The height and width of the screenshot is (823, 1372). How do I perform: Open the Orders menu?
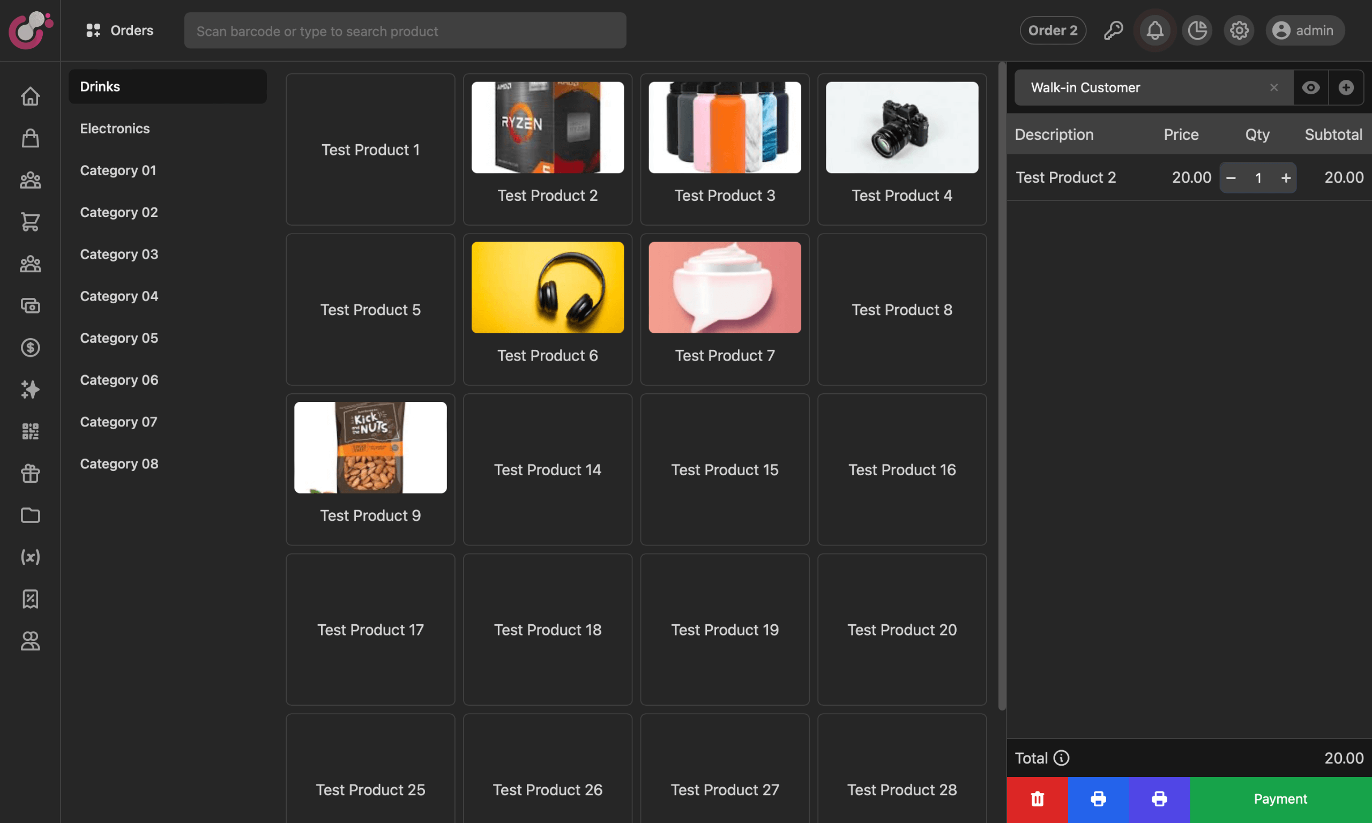pos(120,31)
